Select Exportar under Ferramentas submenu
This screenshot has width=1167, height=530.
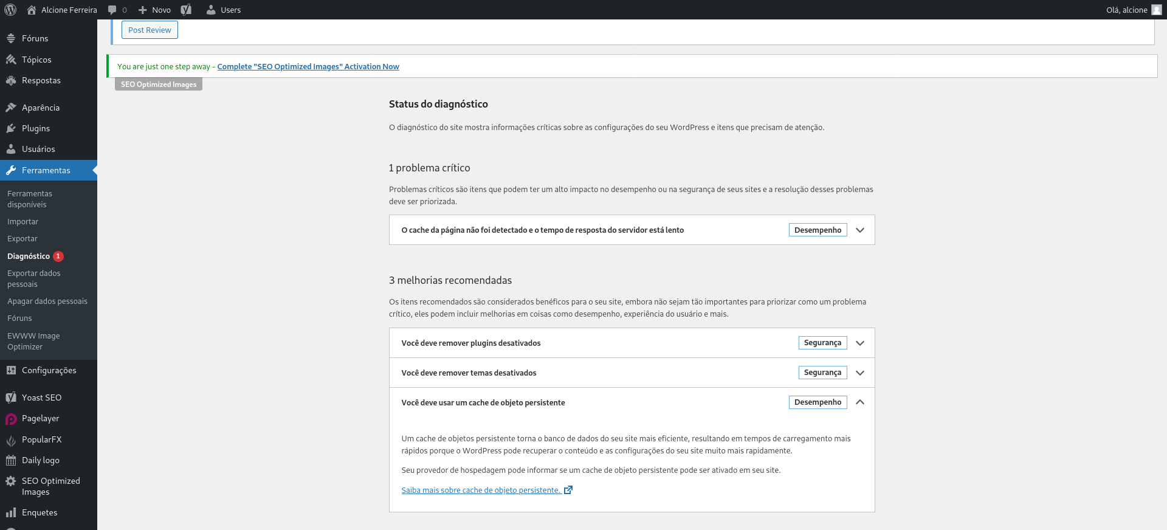click(22, 239)
